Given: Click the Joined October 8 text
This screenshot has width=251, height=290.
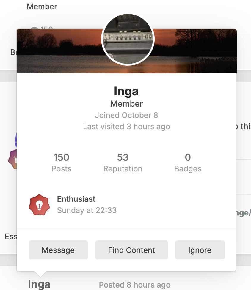Looking at the screenshot, I should (x=126, y=115).
